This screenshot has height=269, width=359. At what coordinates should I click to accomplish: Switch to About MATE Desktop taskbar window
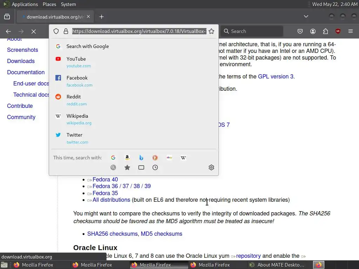[277, 265]
